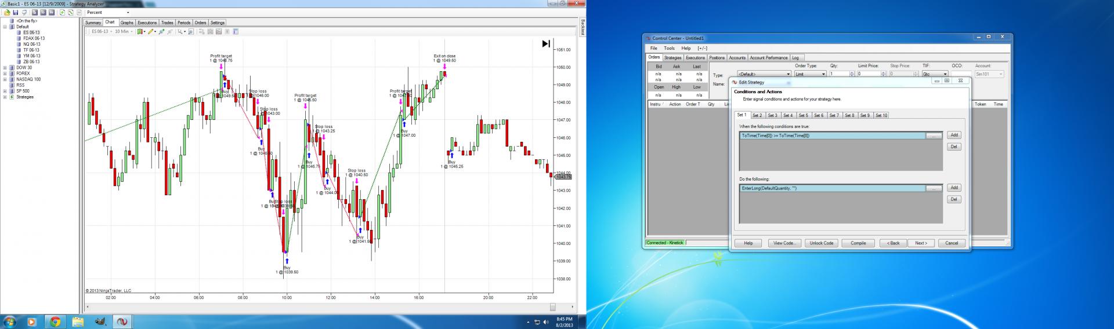Screen dimensions: 1114x329
Task: Open Control Center Help menu
Action: pos(686,48)
